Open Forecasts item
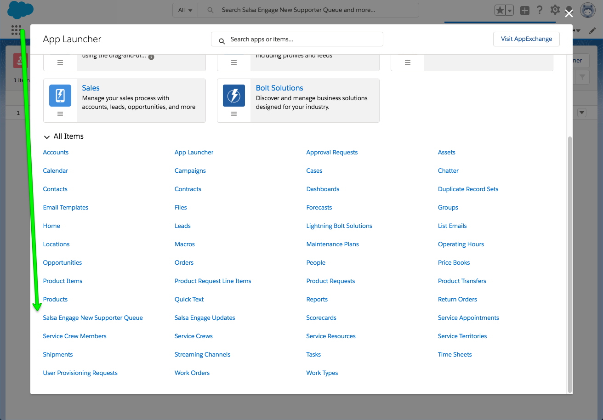 pos(319,207)
